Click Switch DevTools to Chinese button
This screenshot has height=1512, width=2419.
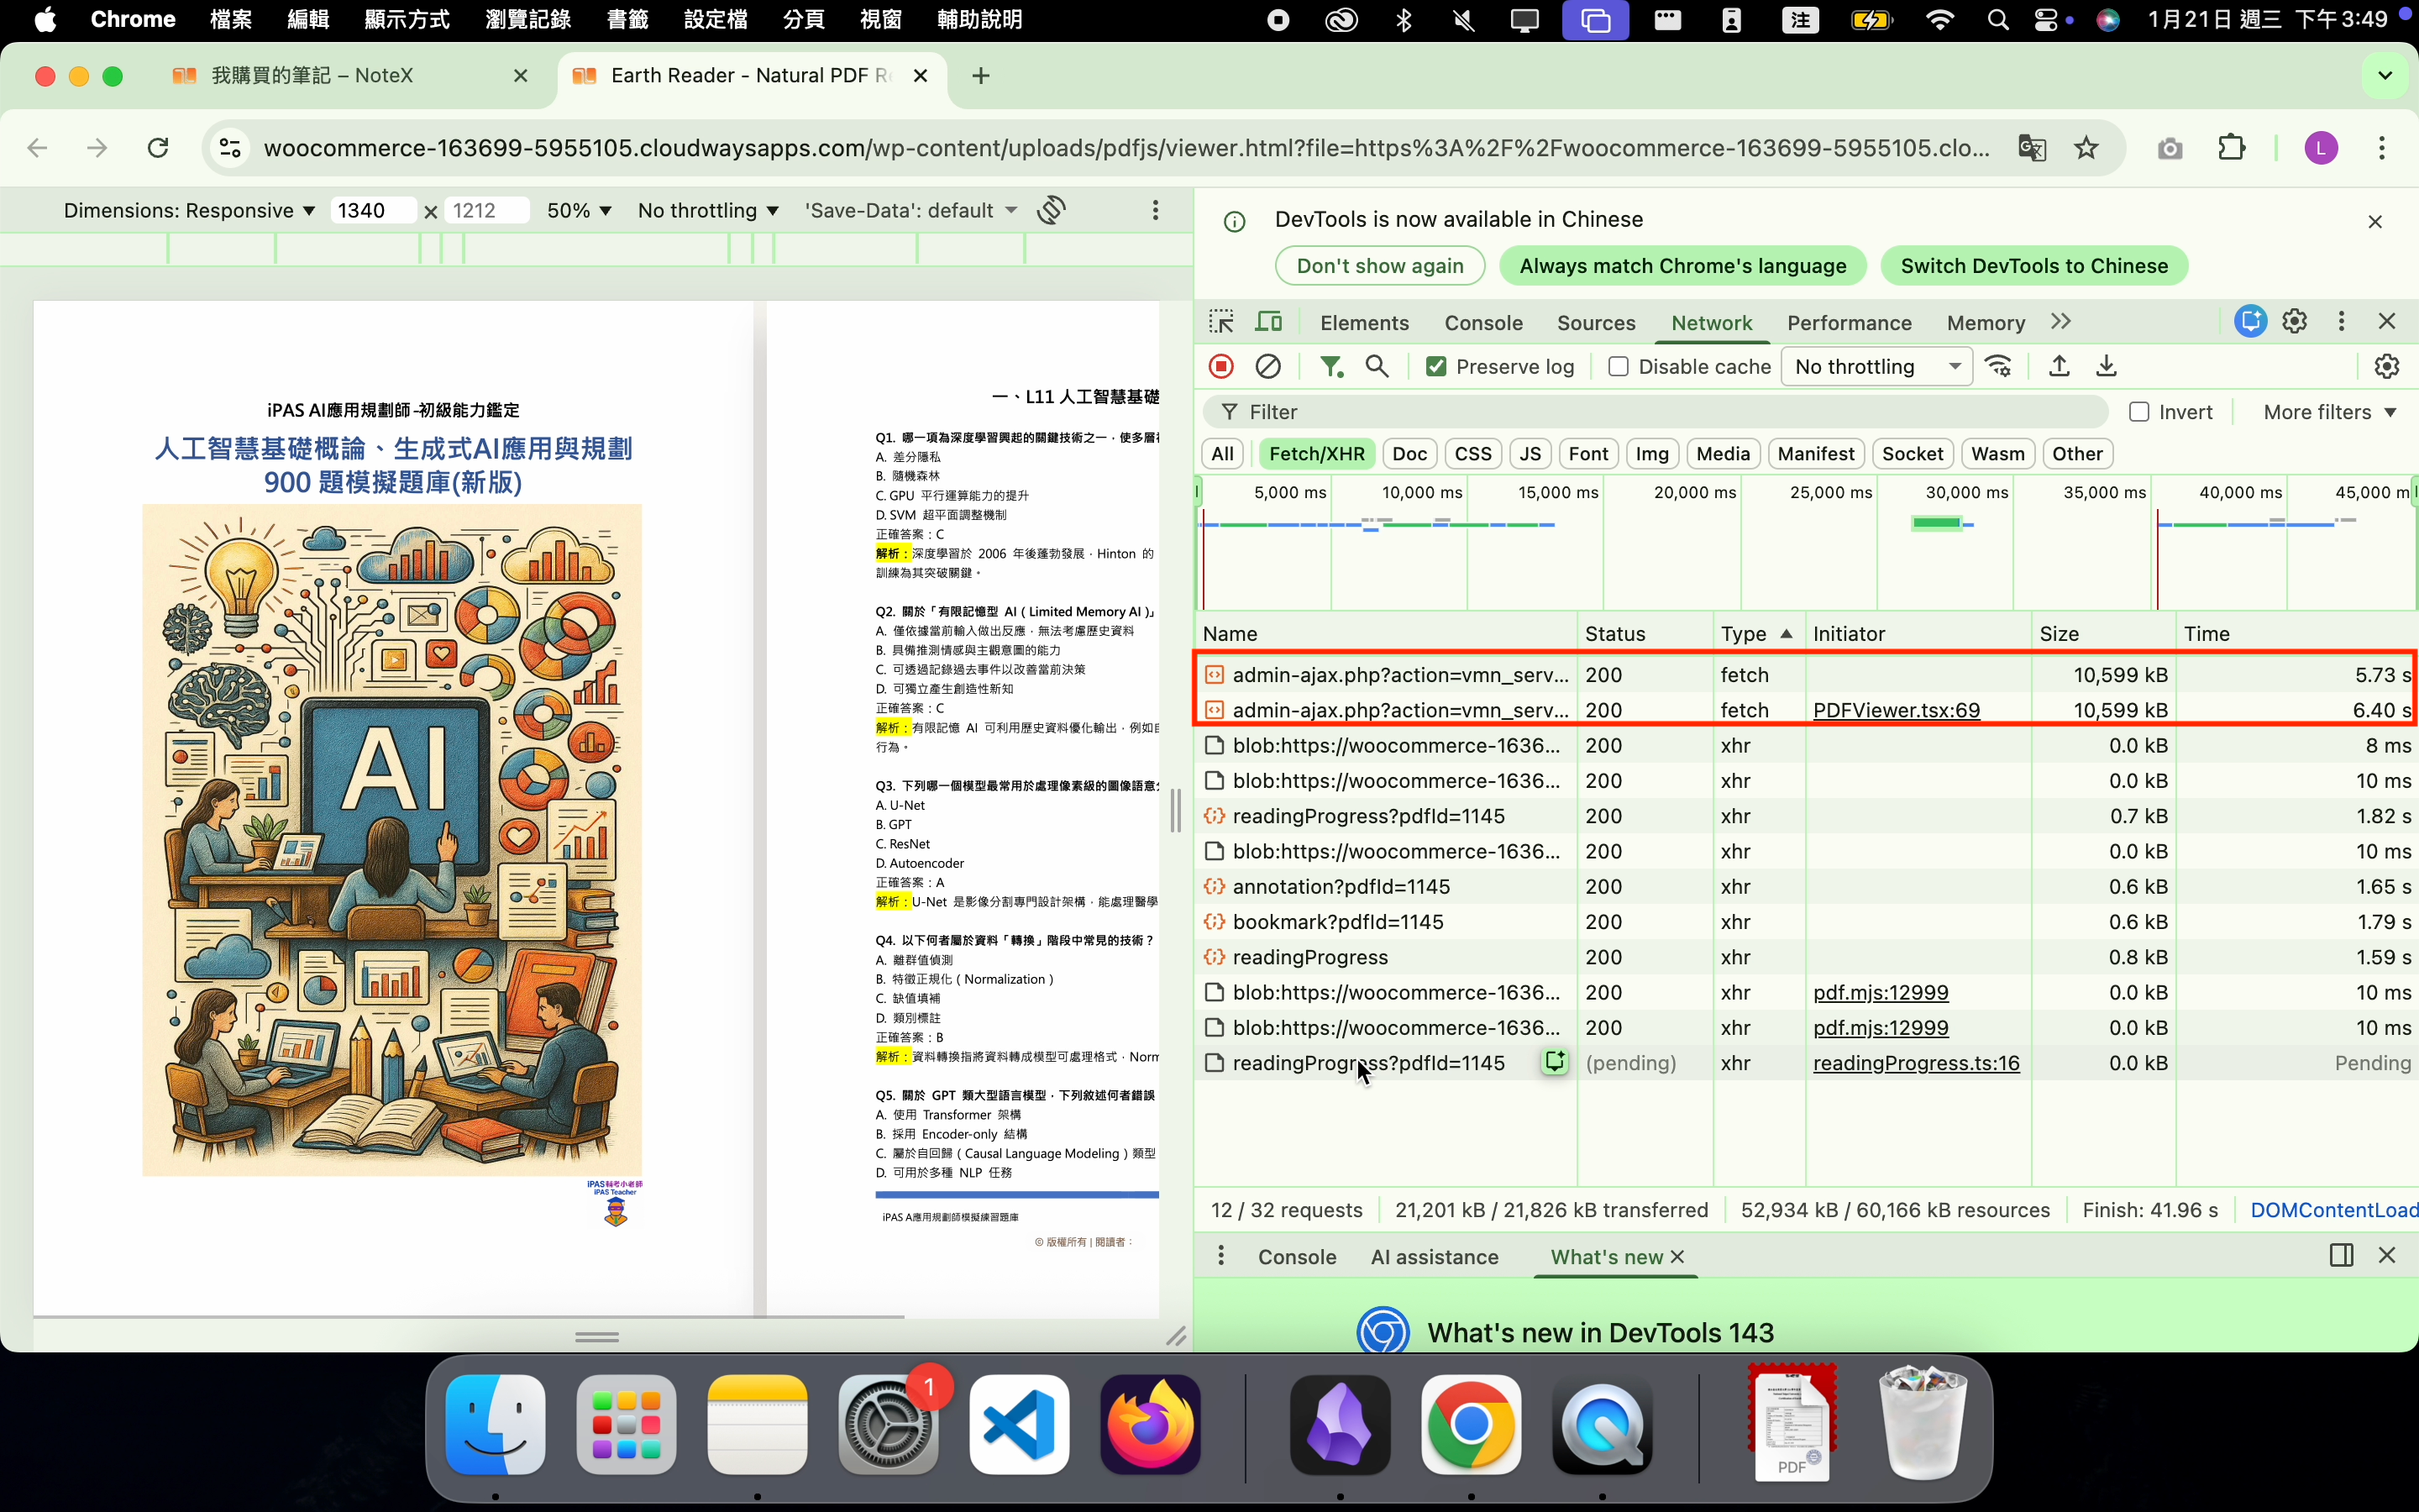pyautogui.click(x=2033, y=266)
